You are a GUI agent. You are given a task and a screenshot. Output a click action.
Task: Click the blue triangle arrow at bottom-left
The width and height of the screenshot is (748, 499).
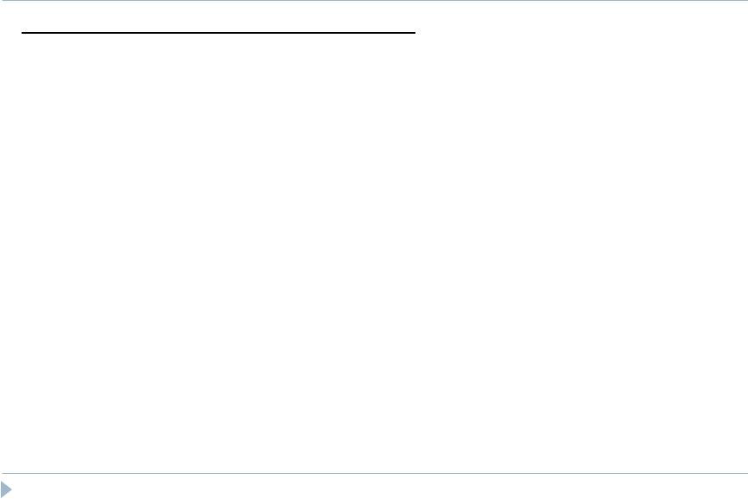pos(6,489)
